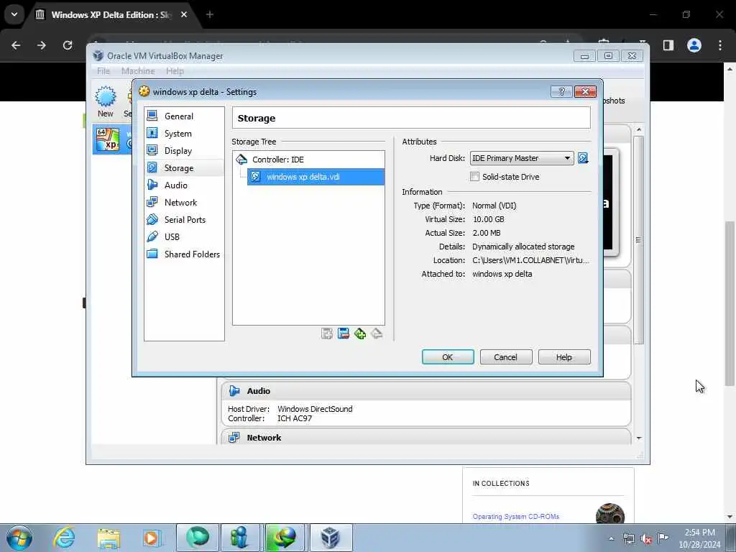Viewport: 736px width, 552px height.
Task: Select the windows xp VM in the machine list
Action: tap(112, 139)
